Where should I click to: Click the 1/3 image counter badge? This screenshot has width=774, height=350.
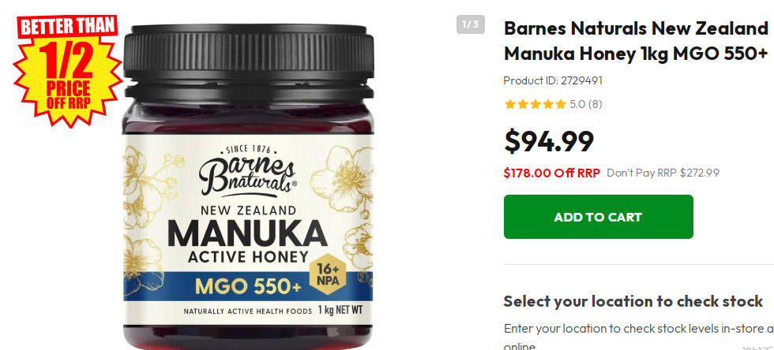click(471, 24)
